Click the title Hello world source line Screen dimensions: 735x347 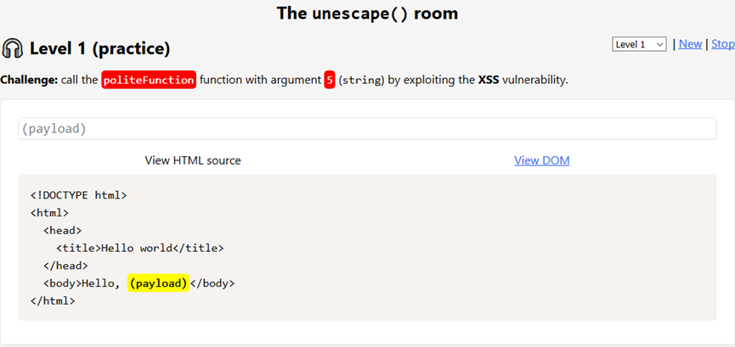139,249
